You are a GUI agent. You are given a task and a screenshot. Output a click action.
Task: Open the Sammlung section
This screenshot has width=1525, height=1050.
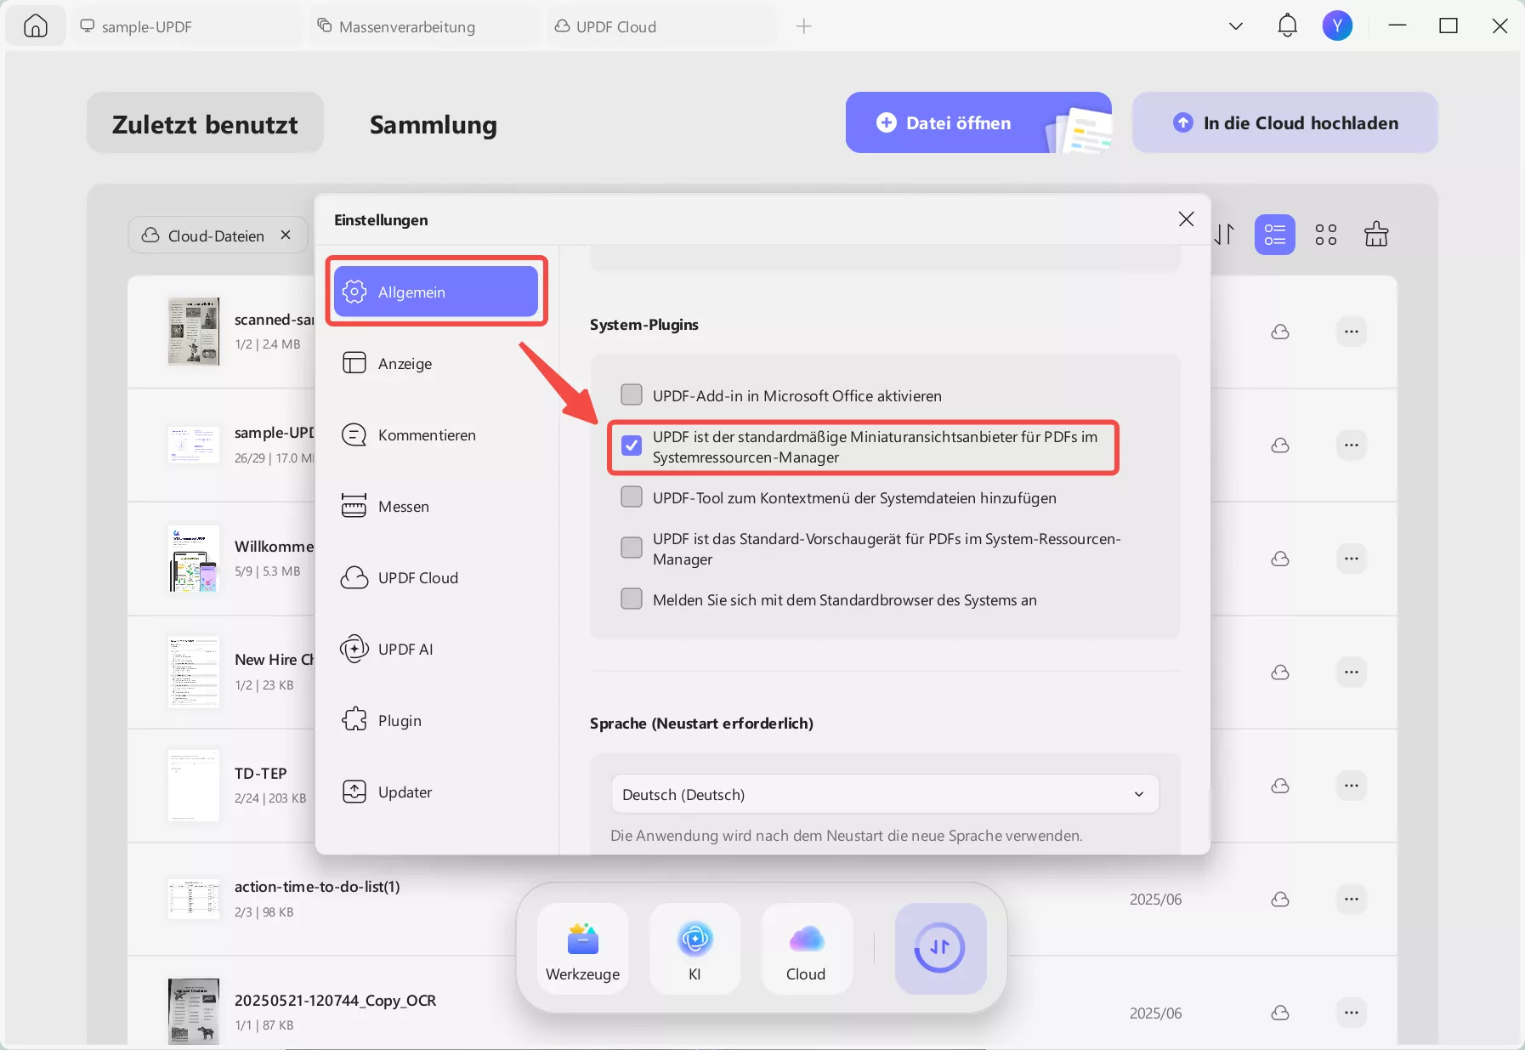tap(433, 124)
